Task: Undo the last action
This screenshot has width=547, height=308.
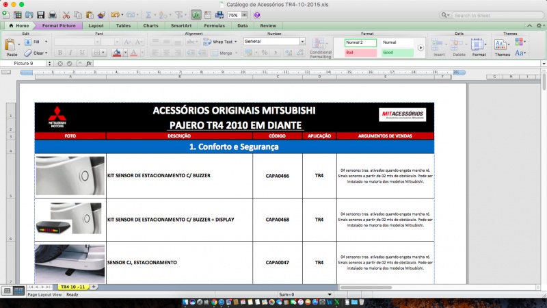Action: [x=115, y=15]
